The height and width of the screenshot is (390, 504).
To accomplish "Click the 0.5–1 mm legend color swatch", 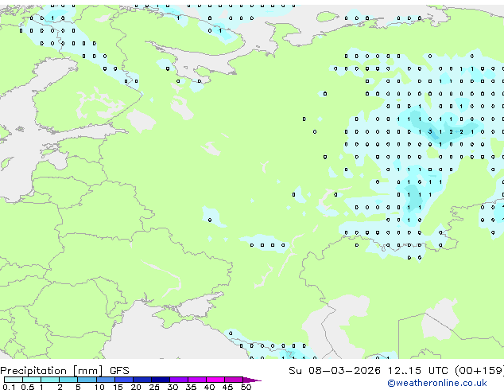I will (32, 380).
